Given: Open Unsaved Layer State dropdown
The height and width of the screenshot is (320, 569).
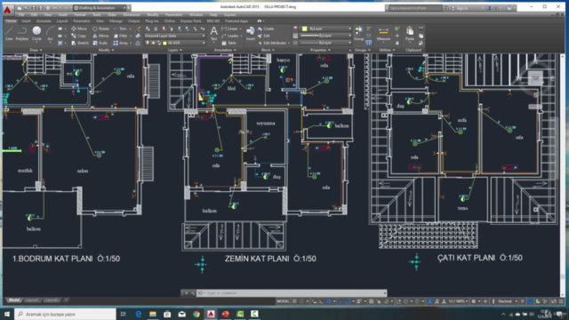Looking at the screenshot, I should pos(174,36).
